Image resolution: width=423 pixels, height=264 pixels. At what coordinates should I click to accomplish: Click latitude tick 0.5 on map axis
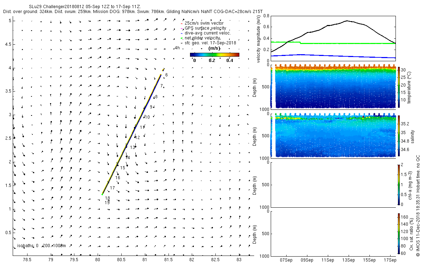8,232
